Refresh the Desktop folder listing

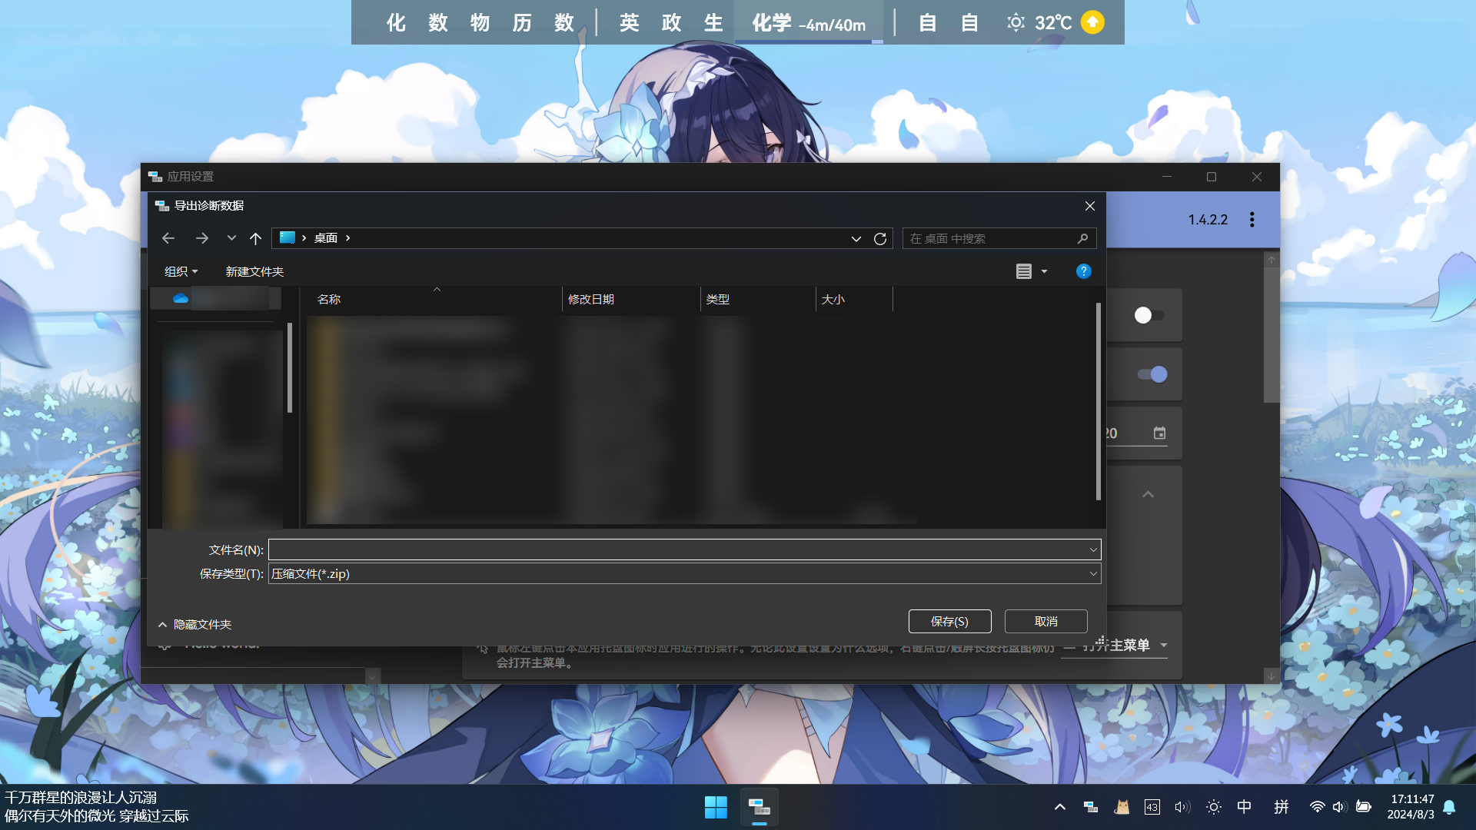pyautogui.click(x=880, y=238)
